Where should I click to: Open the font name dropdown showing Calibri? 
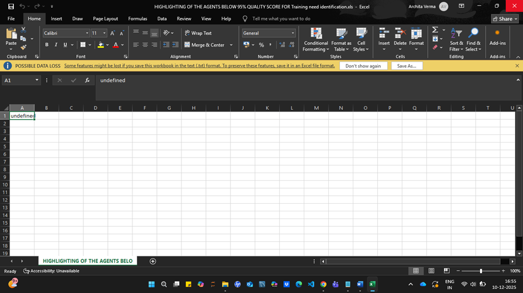[87, 33]
